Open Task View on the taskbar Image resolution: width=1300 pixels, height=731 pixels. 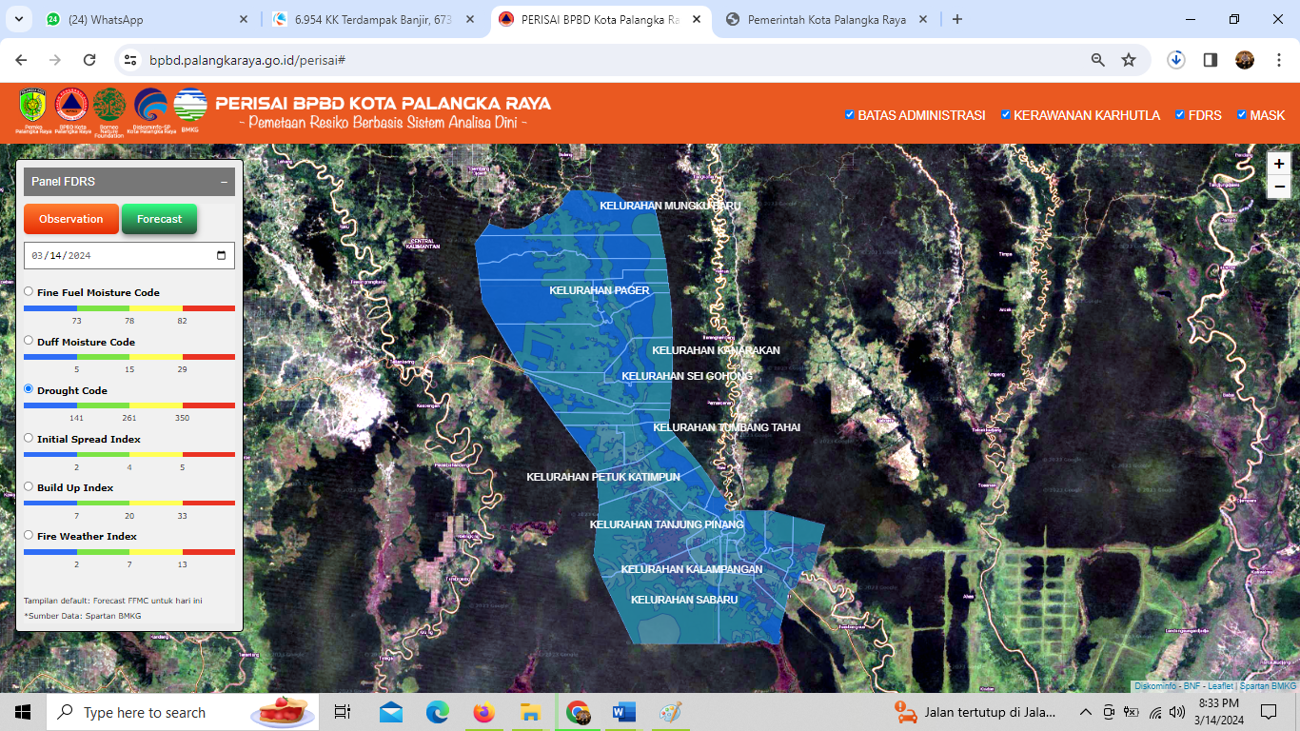click(343, 712)
